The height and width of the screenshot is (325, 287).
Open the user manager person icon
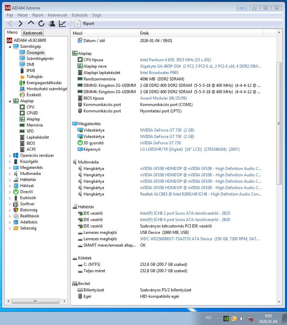[52, 24]
